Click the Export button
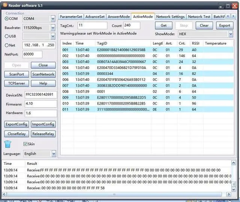The width and height of the screenshot is (240, 202). click(x=224, y=25)
